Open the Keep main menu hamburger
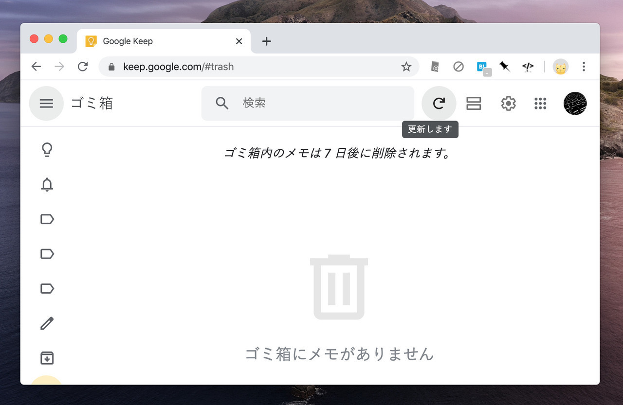The image size is (623, 405). tap(46, 103)
